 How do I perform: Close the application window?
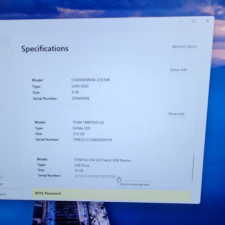coord(207,21)
